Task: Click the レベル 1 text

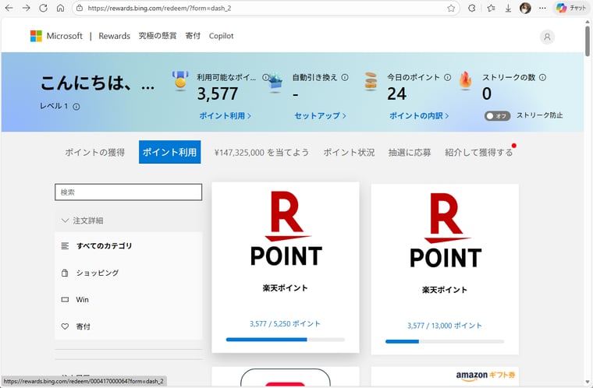Action: (x=54, y=107)
